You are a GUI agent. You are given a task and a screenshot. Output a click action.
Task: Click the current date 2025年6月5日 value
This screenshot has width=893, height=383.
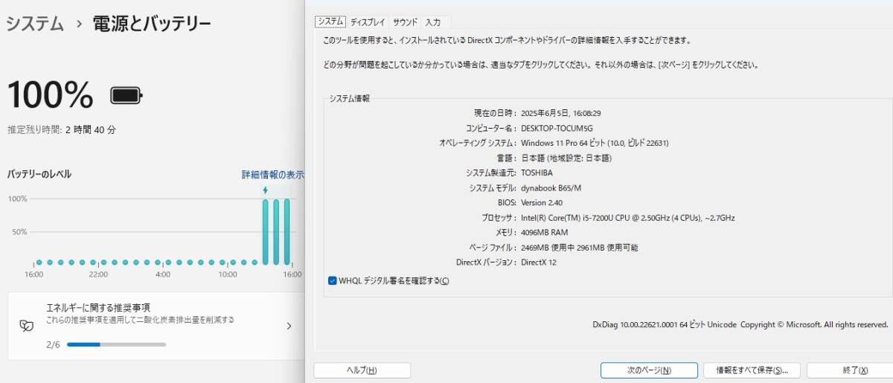560,113
